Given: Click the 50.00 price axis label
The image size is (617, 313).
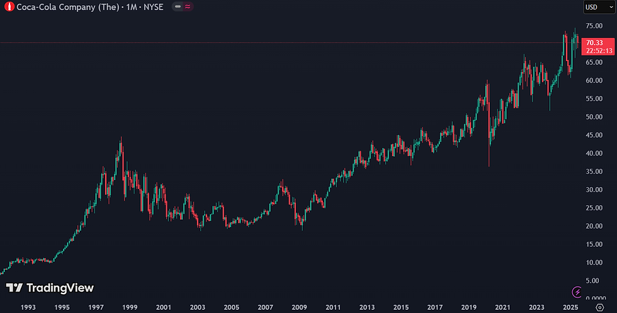Looking at the screenshot, I should [x=594, y=117].
